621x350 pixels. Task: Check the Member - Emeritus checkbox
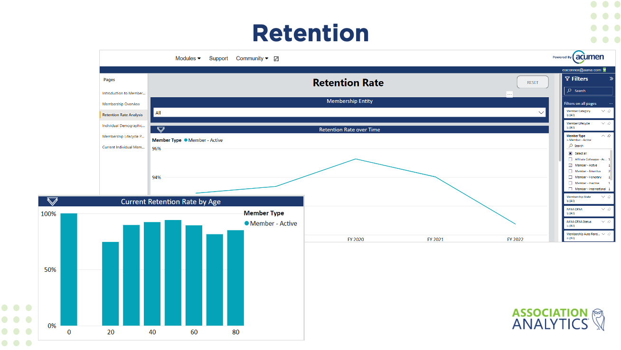click(570, 171)
